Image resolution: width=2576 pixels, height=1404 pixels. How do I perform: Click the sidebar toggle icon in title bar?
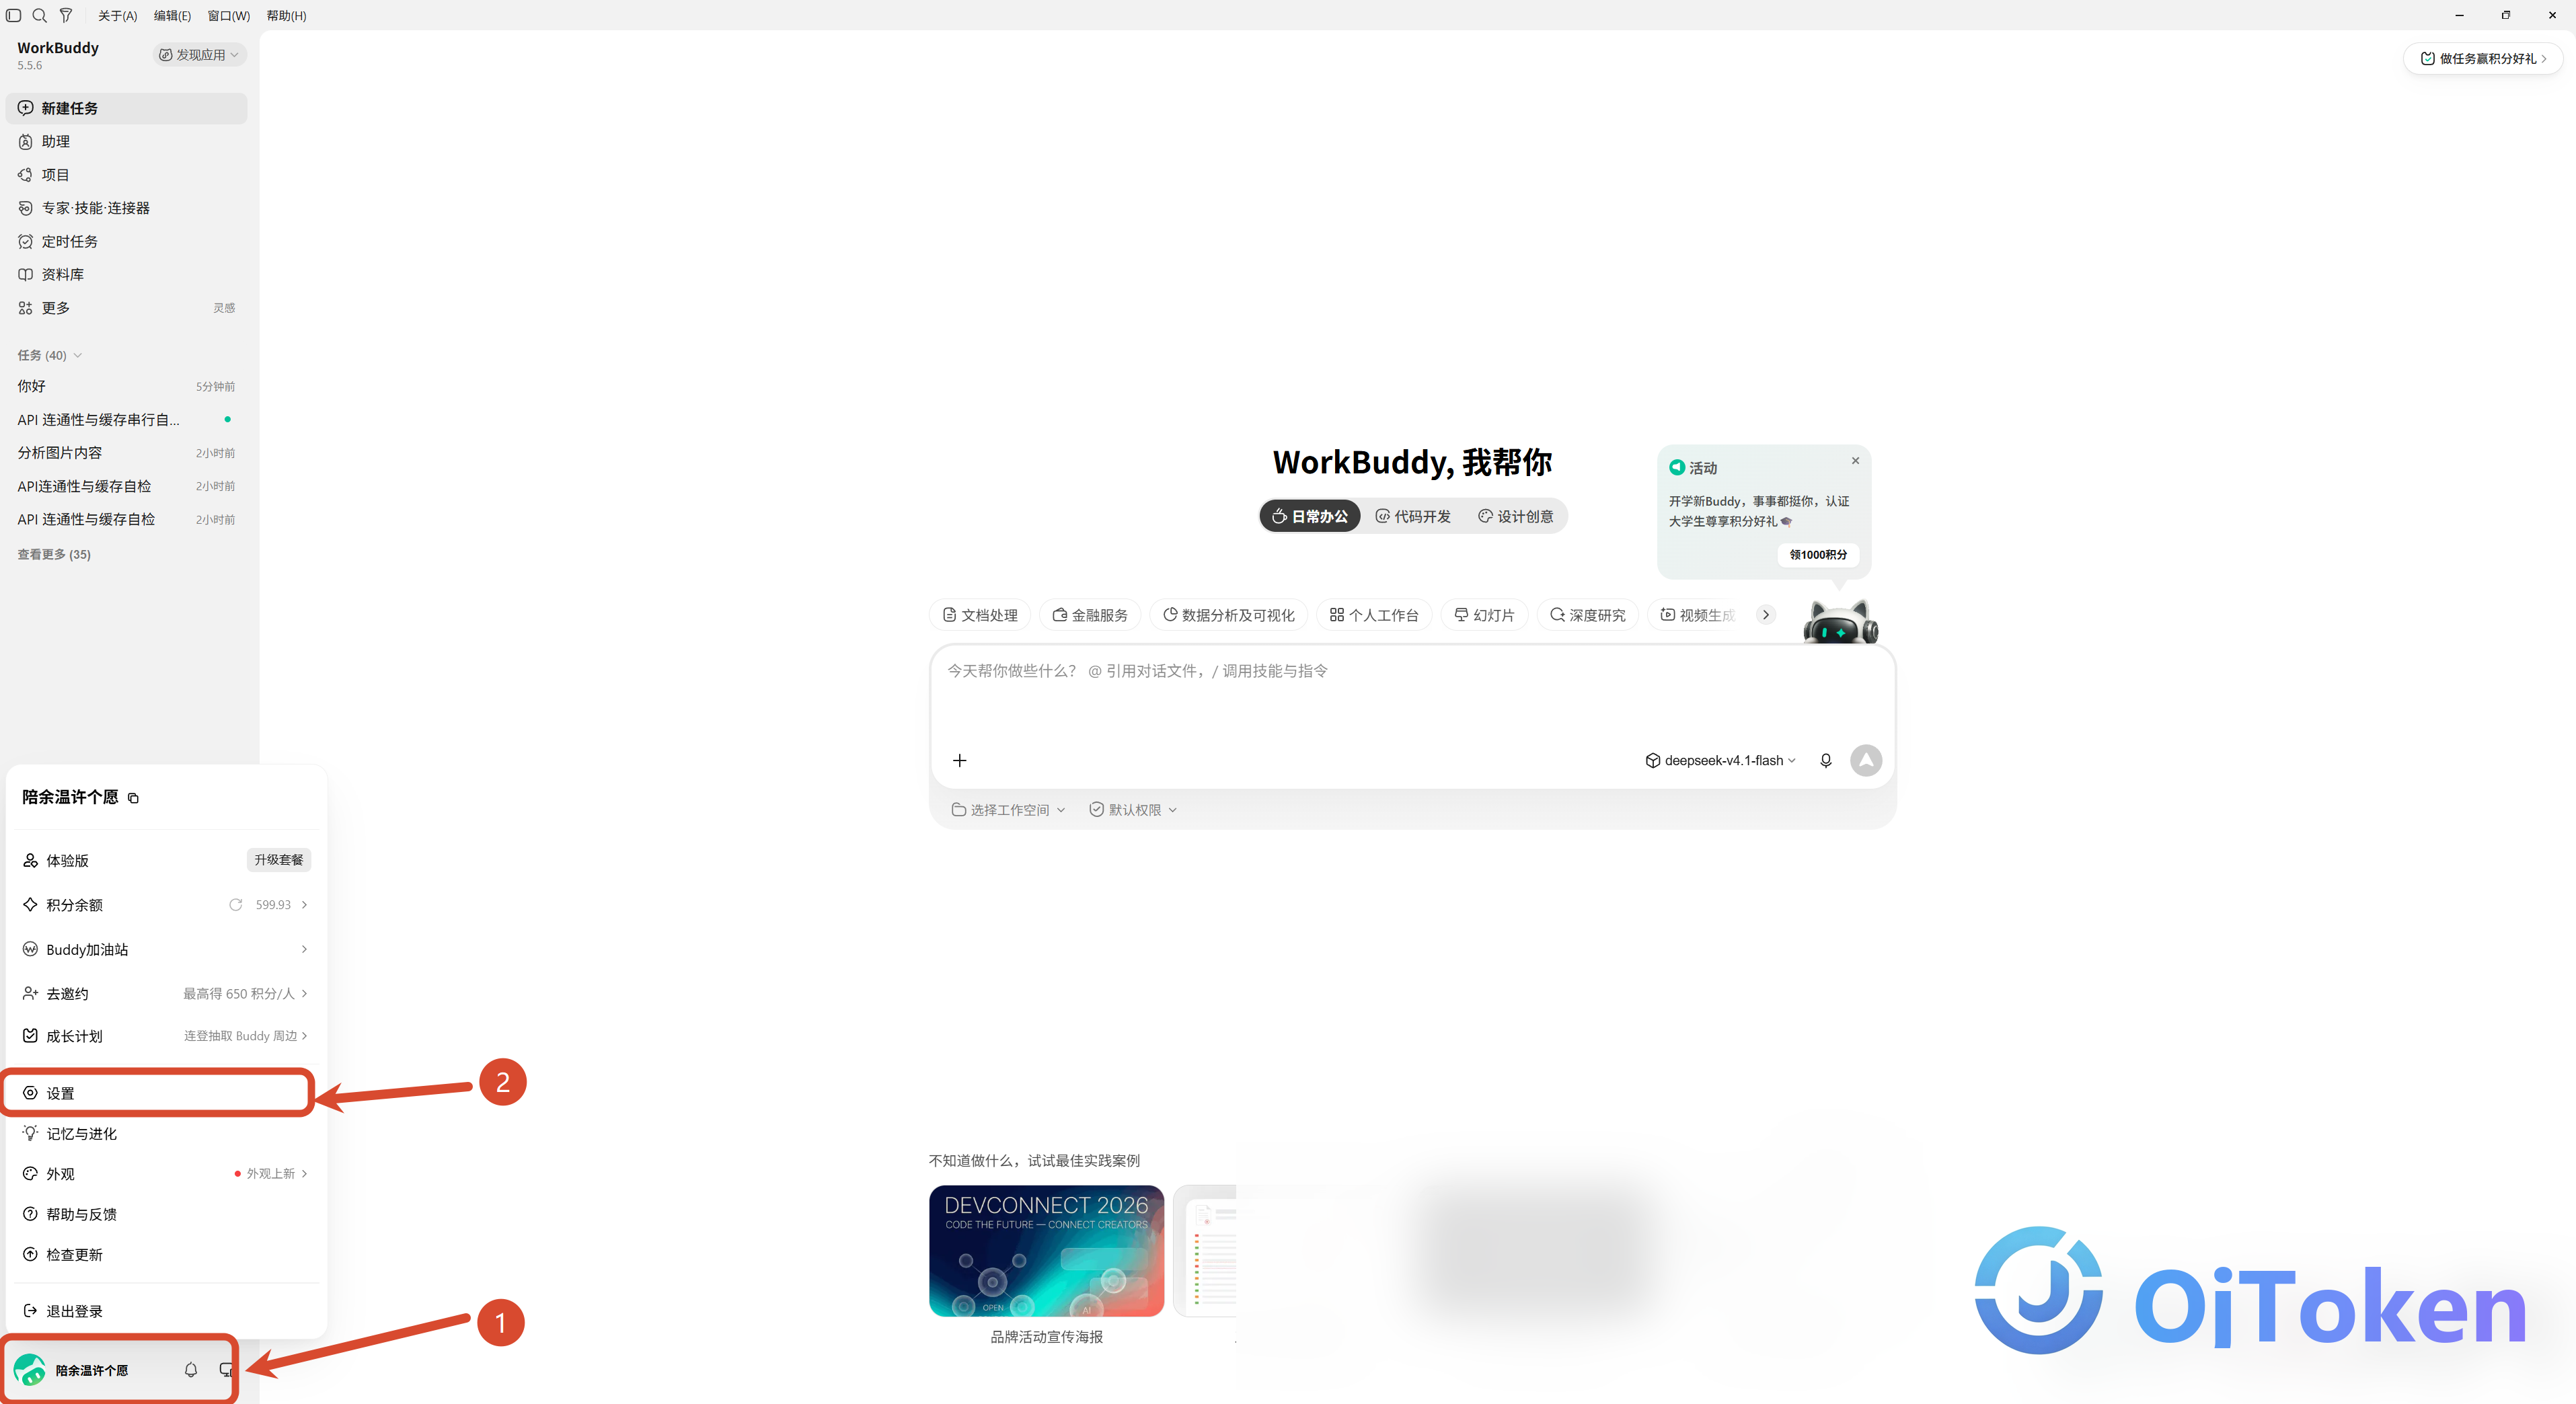pos(14,15)
